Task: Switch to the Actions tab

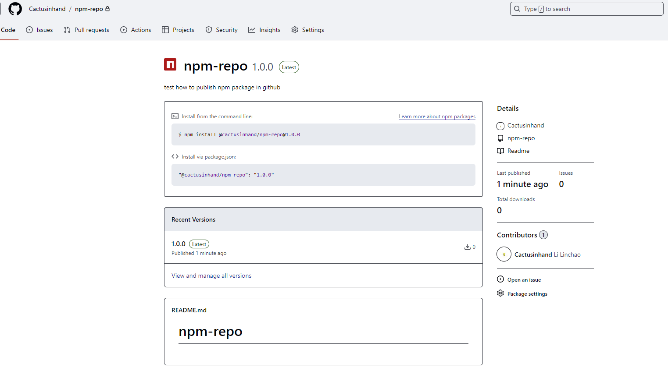Action: point(136,30)
